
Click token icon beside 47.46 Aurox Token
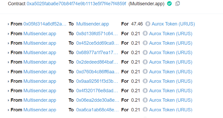point(148,24)
